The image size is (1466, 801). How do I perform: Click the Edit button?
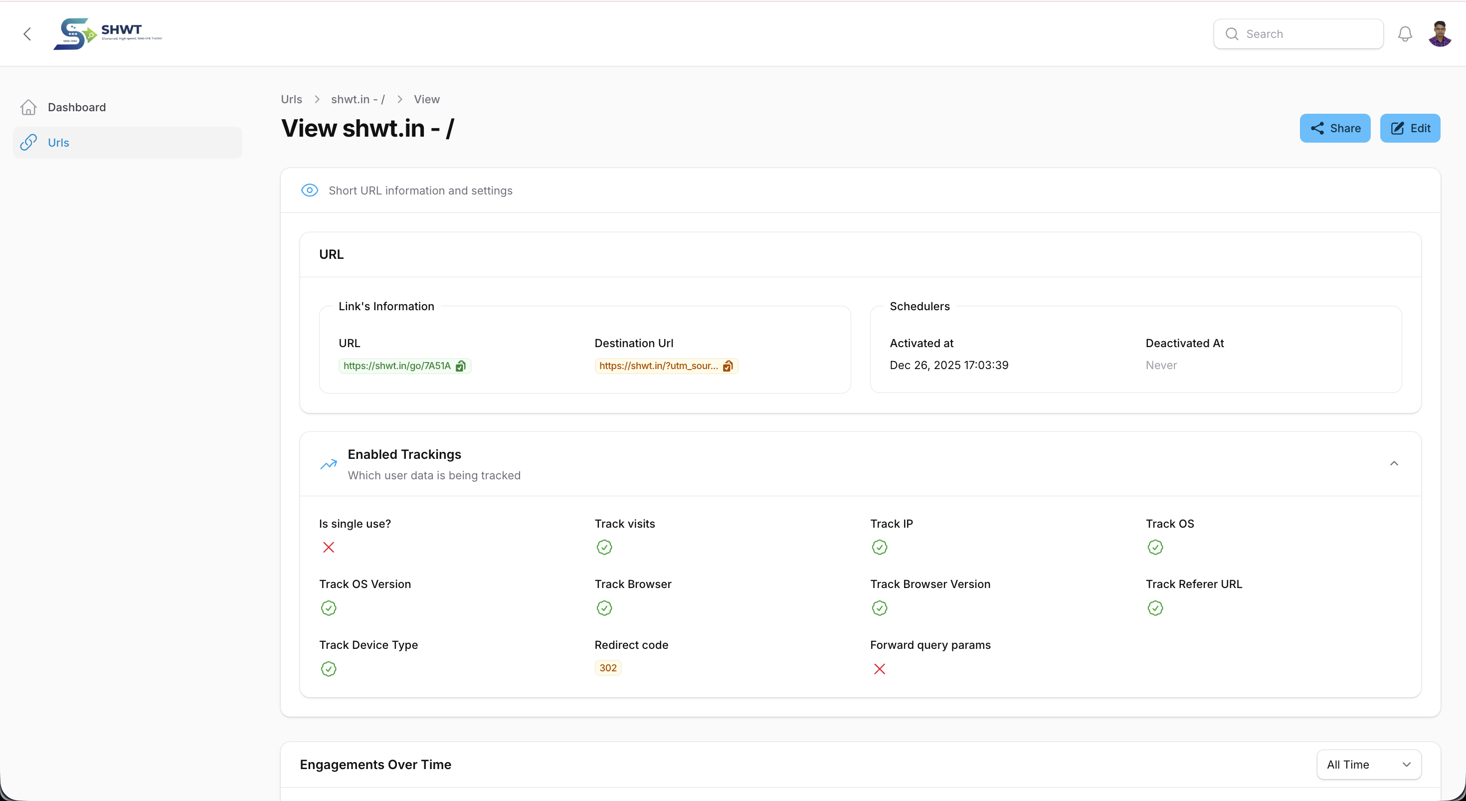[1410, 128]
